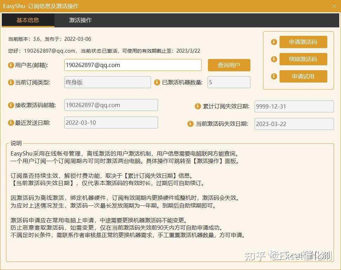Click the 累计订阅失效日期 field showing 9999-12-31
341x270 pixels.
[294, 106]
